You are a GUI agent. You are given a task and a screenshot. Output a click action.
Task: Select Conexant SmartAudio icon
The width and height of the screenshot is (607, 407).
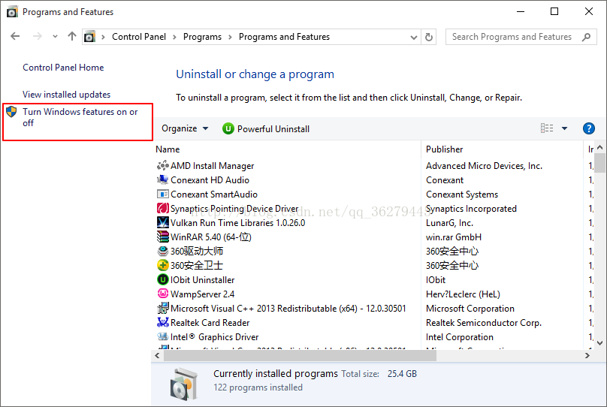[x=163, y=194]
